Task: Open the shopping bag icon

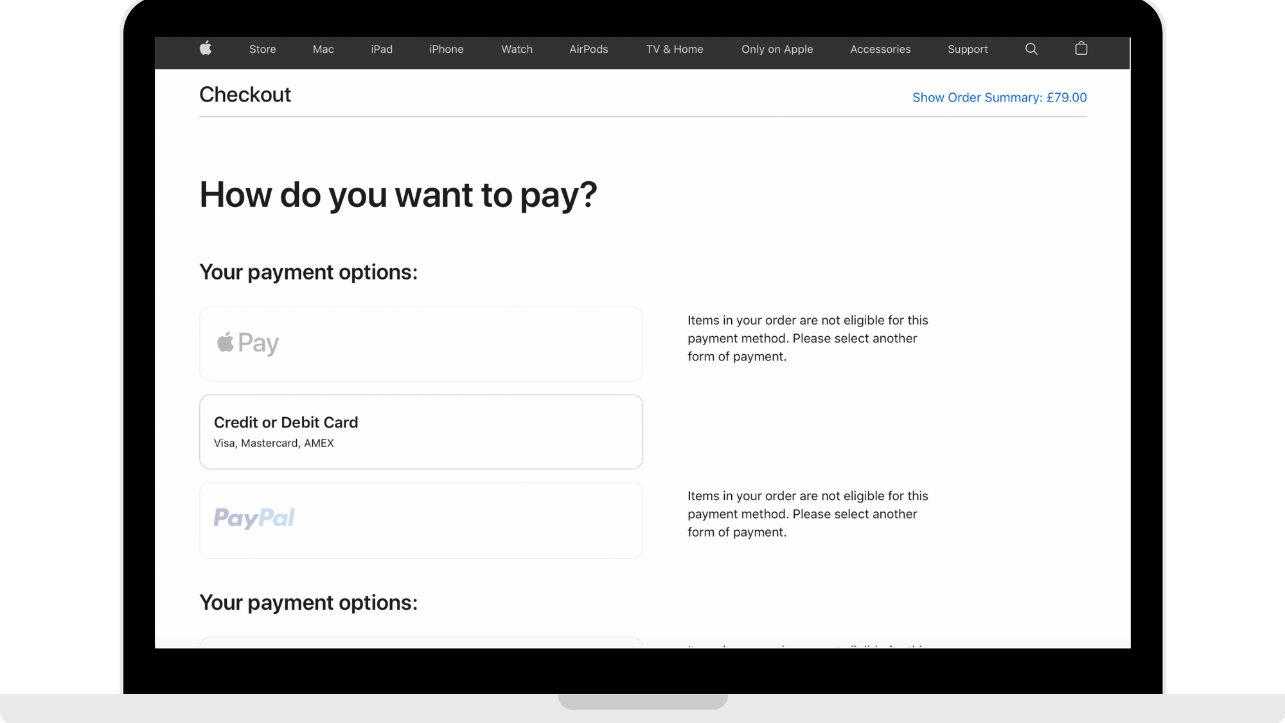Action: [1081, 49]
